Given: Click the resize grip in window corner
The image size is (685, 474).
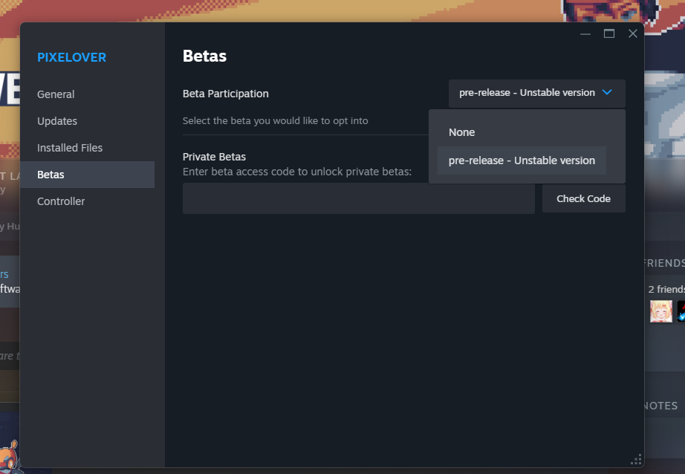Looking at the screenshot, I should (636, 460).
